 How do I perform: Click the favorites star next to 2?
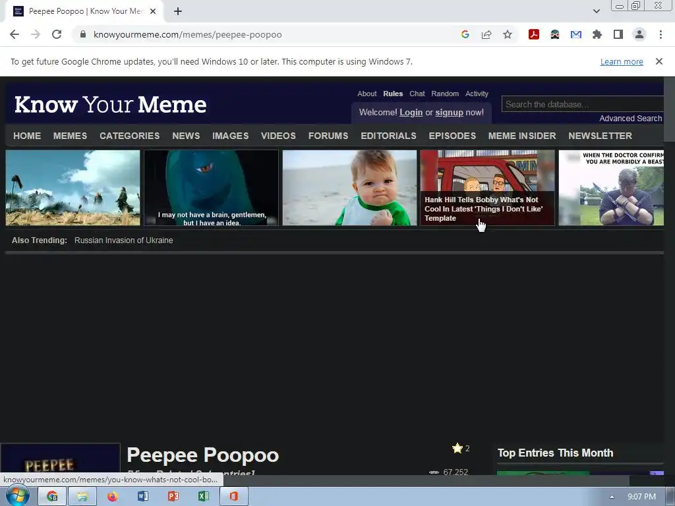click(x=457, y=448)
